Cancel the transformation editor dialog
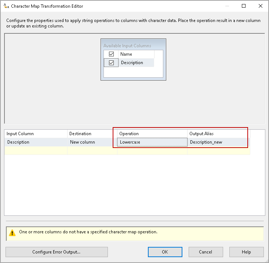The image size is (269, 263). [206, 252]
